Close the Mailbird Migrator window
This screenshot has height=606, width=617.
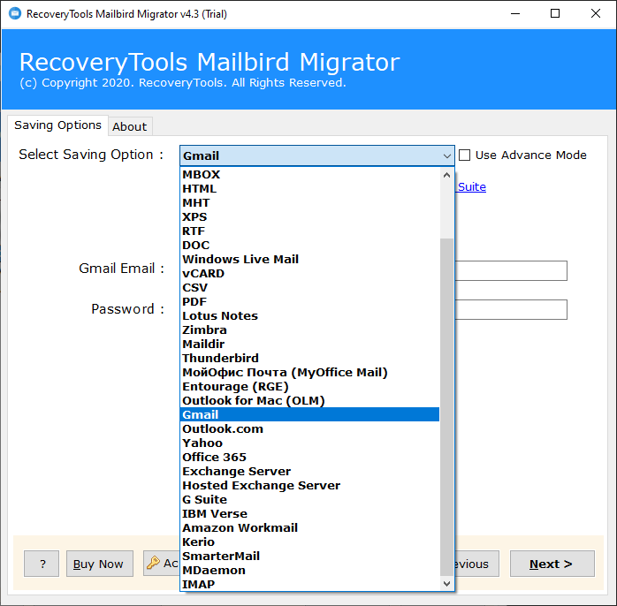(x=596, y=14)
